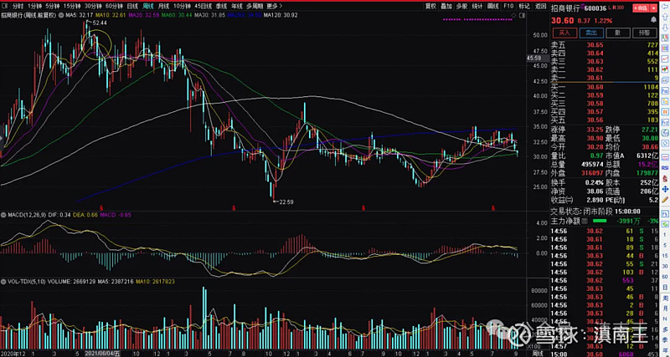Click the 撤 cancel order button
The width and height of the screenshot is (670, 357).
pos(618,33)
